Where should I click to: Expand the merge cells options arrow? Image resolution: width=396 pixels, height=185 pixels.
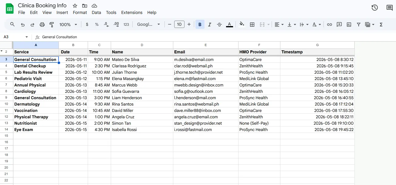[x=268, y=25]
